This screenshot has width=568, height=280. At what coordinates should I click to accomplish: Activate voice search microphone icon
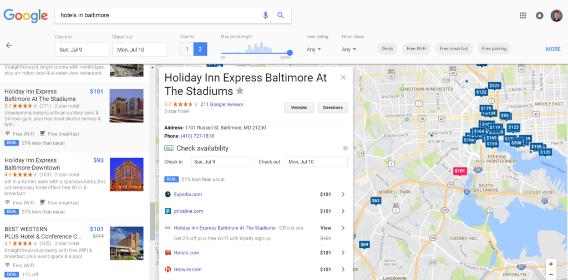pos(266,15)
